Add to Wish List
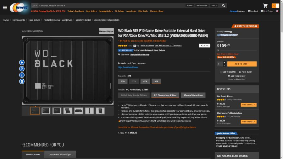283x159 pixels. click(236, 76)
